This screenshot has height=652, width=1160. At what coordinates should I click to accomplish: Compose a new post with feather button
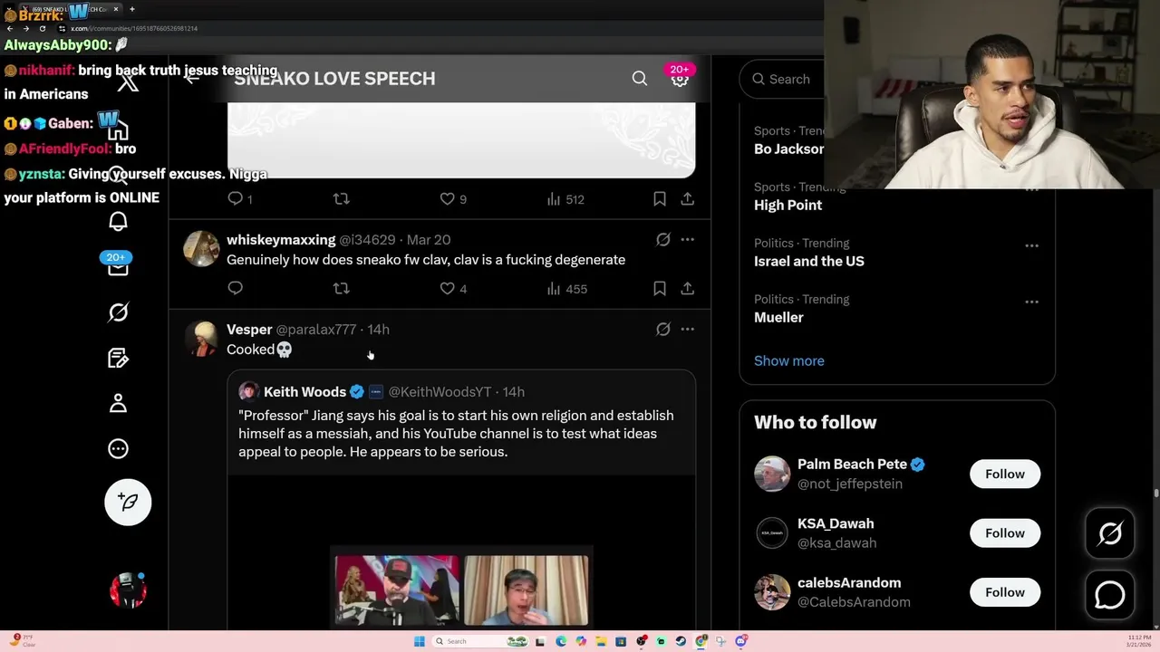pos(128,502)
